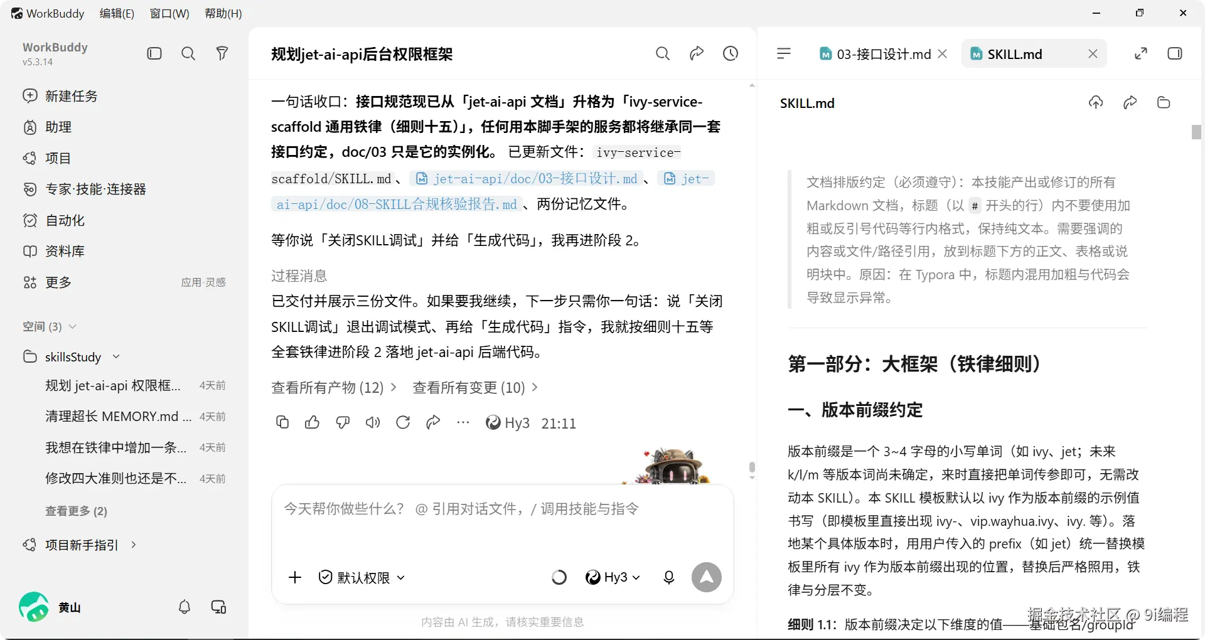1205x640 pixels.
Task: Switch to the 03-接口设计.md tab
Action: tap(876, 54)
